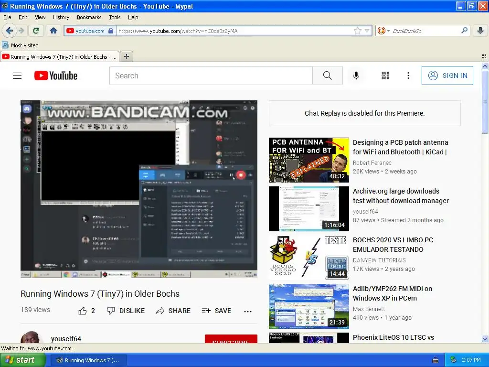The height and width of the screenshot is (367, 489).
Task: Open Adlib/YMF262 FM MIDI video thumbnail
Action: click(309, 306)
